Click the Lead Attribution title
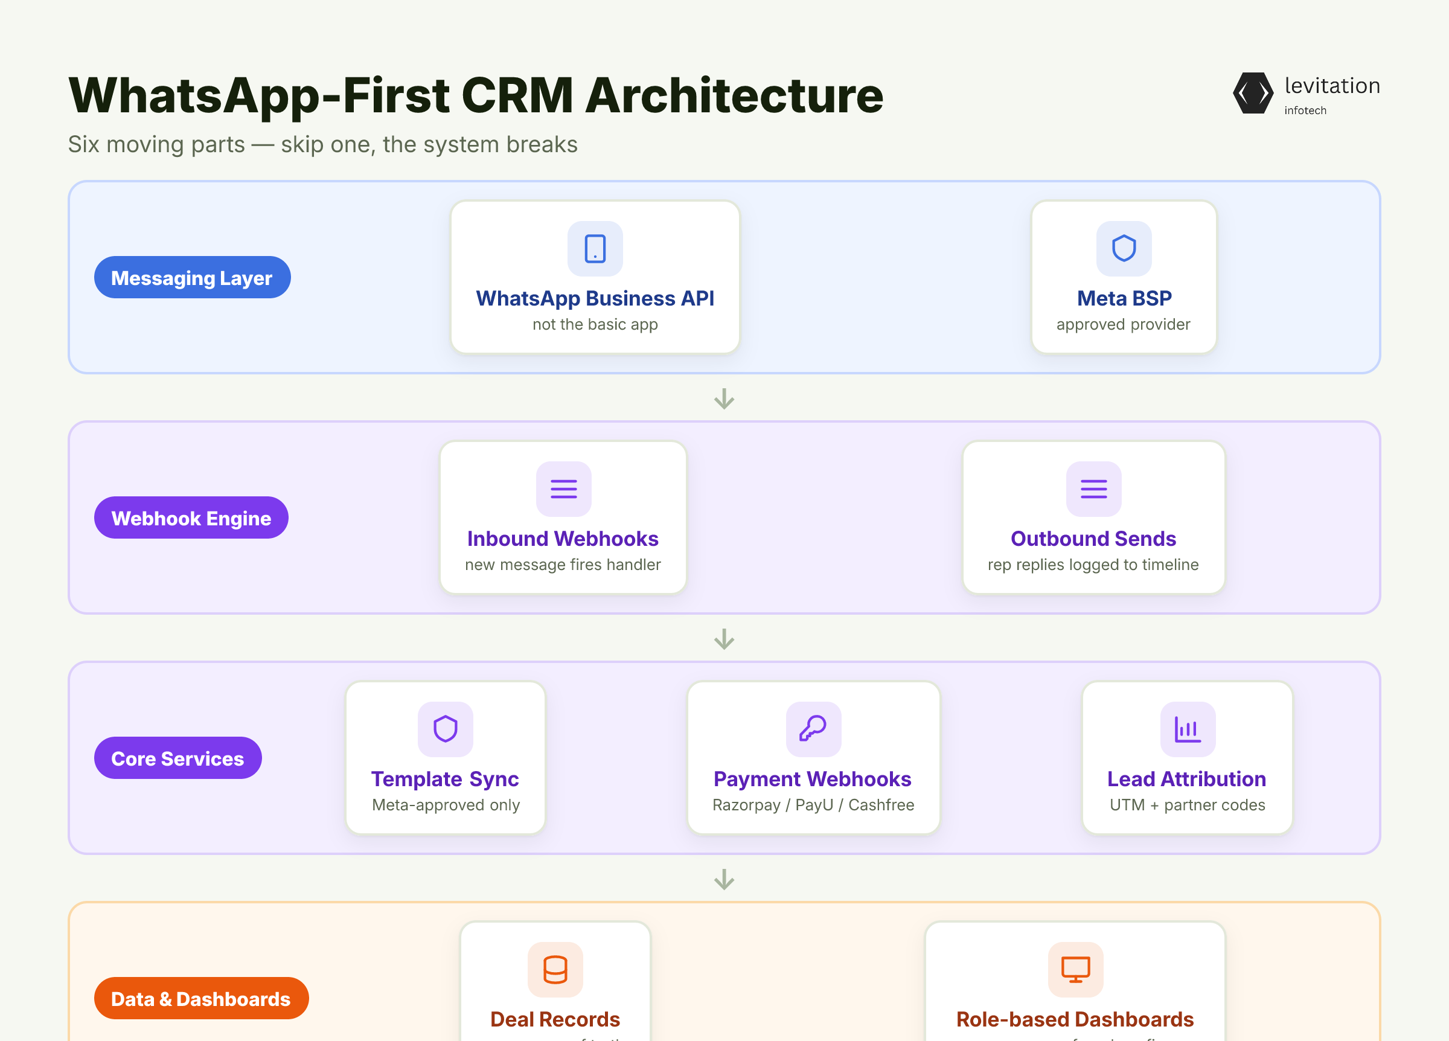Image resolution: width=1449 pixels, height=1041 pixels. (1187, 779)
